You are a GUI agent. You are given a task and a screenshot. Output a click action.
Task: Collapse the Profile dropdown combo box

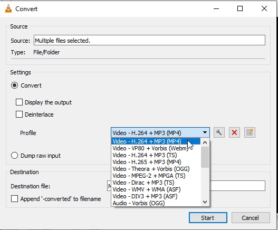[160, 132]
